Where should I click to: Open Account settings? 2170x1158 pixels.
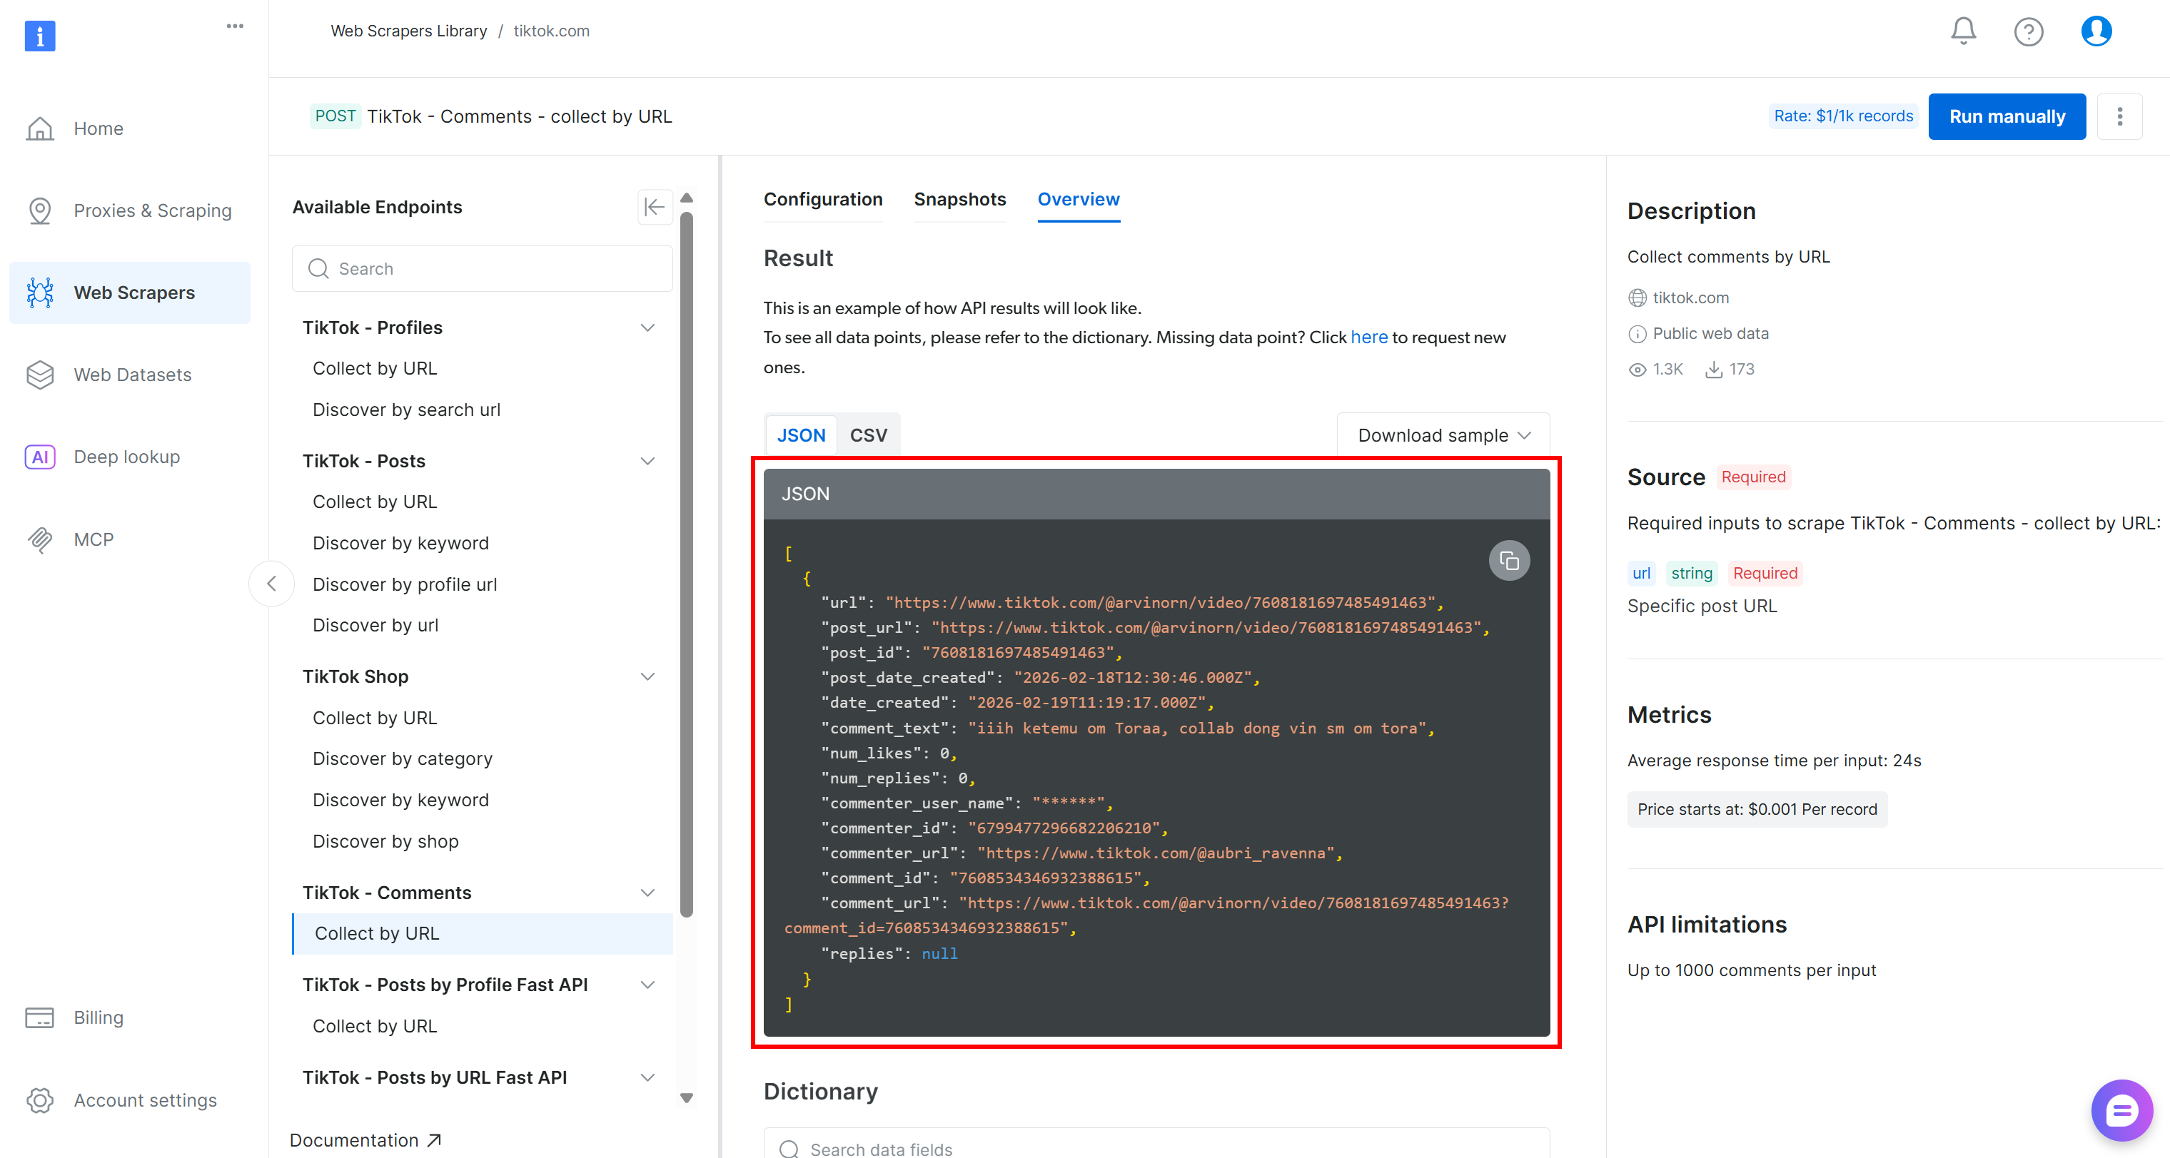(145, 1100)
